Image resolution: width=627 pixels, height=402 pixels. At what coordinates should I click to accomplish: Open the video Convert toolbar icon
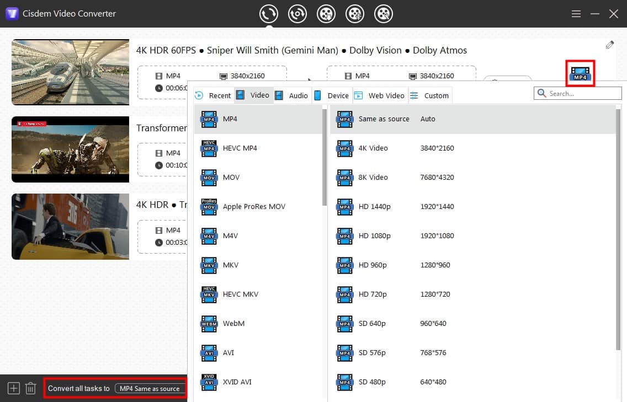[269, 14]
